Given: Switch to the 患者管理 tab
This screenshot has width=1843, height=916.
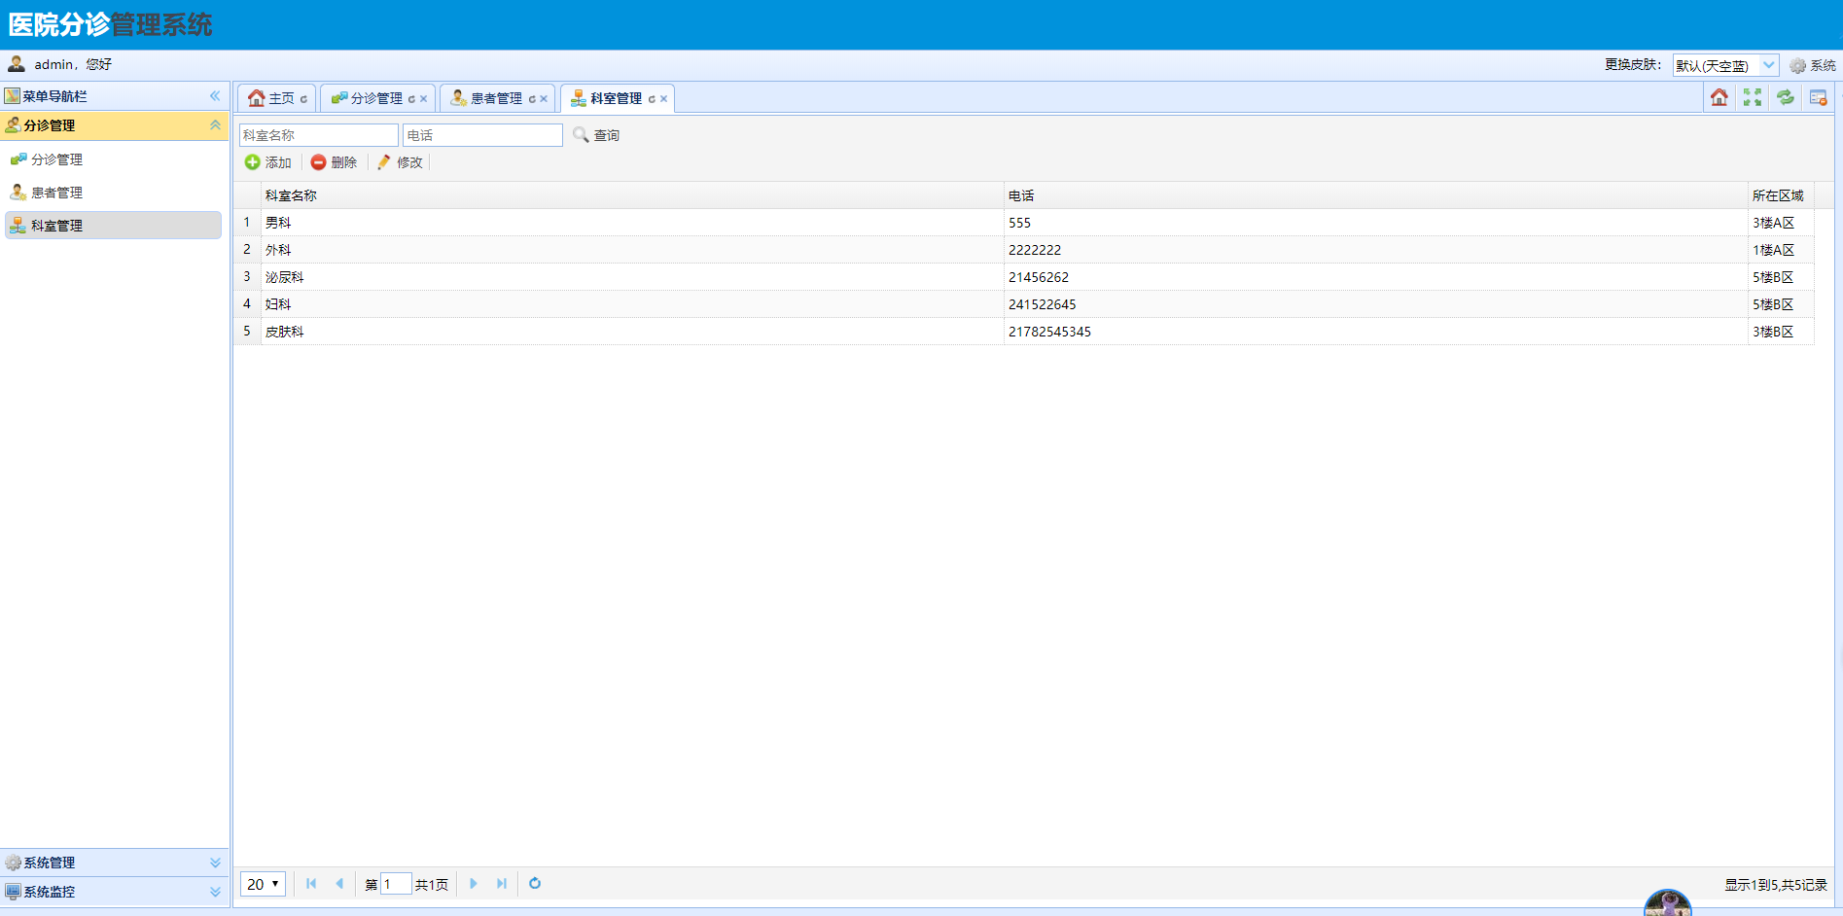Looking at the screenshot, I should 497,98.
